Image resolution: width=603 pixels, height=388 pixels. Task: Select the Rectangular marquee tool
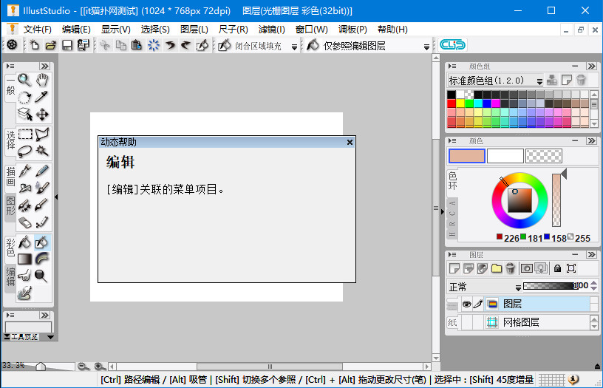point(24,135)
